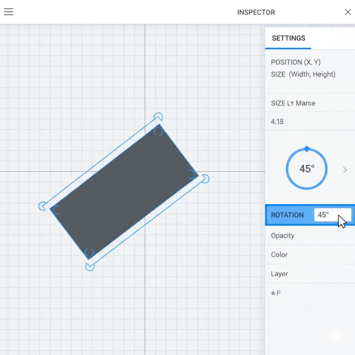Select the rectangle's topmost inner corner handle
This screenshot has height=355, width=355.
(158, 132)
